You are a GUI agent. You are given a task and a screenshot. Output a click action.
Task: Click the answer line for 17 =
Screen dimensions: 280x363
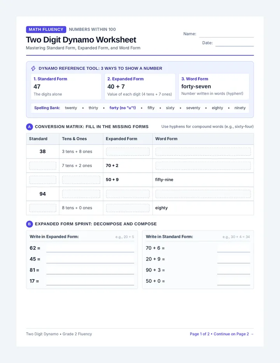pyautogui.click(x=90, y=282)
